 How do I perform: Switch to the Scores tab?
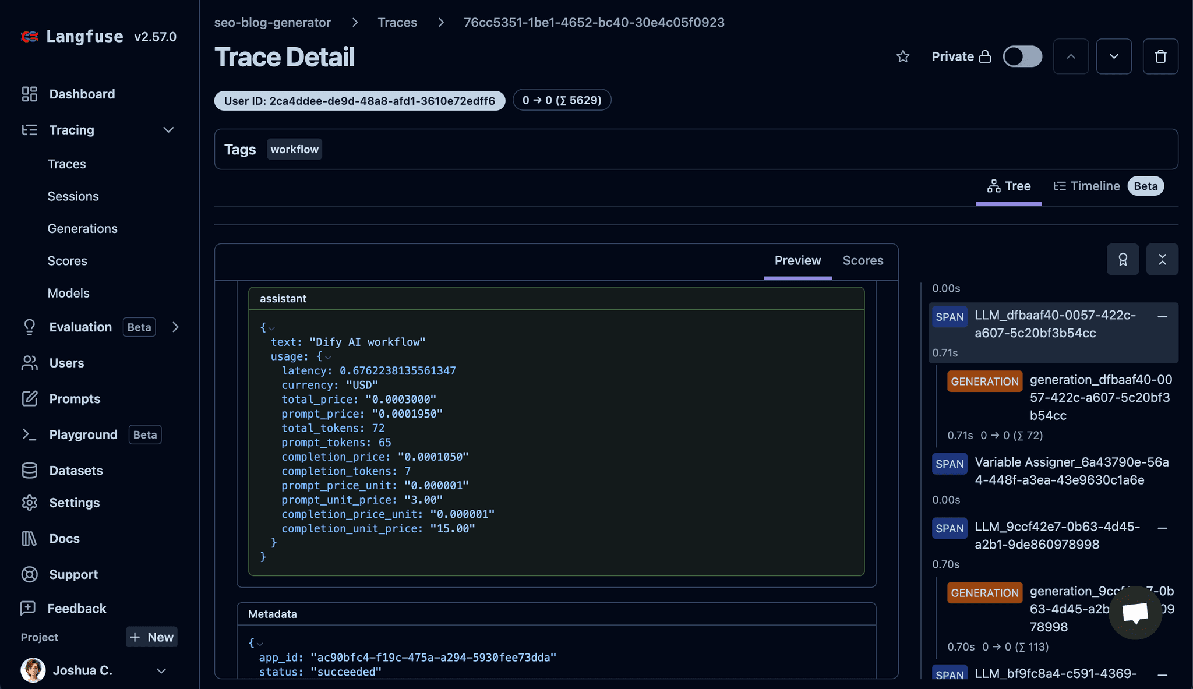[863, 260]
